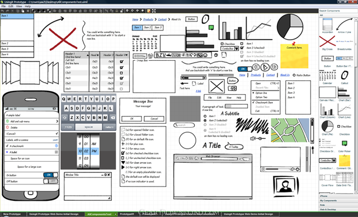The height and width of the screenshot is (217, 358).
Task: Click the undo arrow in the toolbar
Action: point(2,11)
